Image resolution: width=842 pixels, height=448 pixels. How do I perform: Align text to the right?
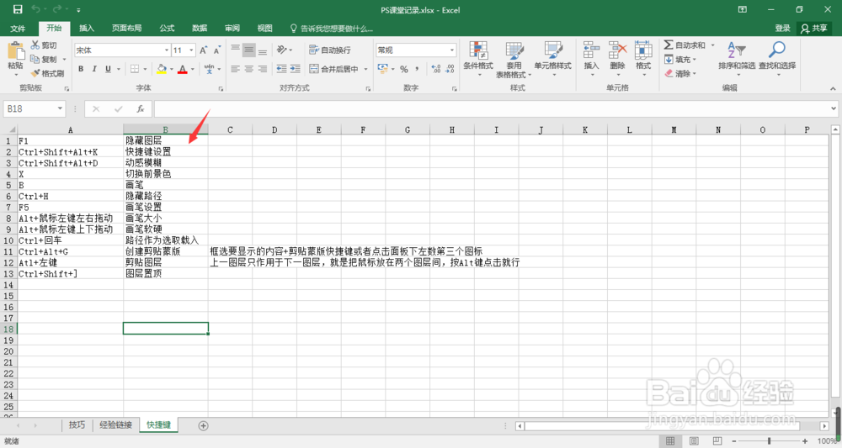[262, 69]
